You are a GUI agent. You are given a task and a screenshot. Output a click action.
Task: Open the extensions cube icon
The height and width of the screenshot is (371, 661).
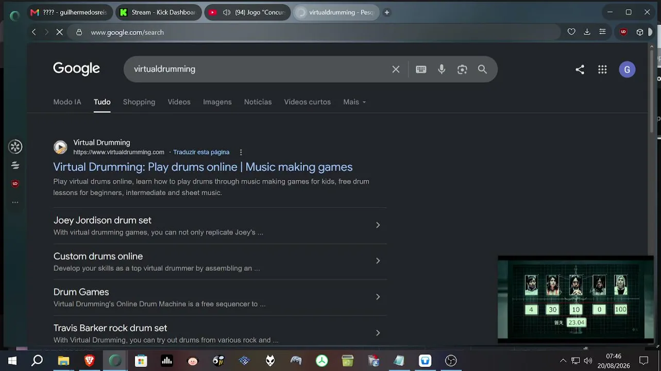(x=640, y=32)
